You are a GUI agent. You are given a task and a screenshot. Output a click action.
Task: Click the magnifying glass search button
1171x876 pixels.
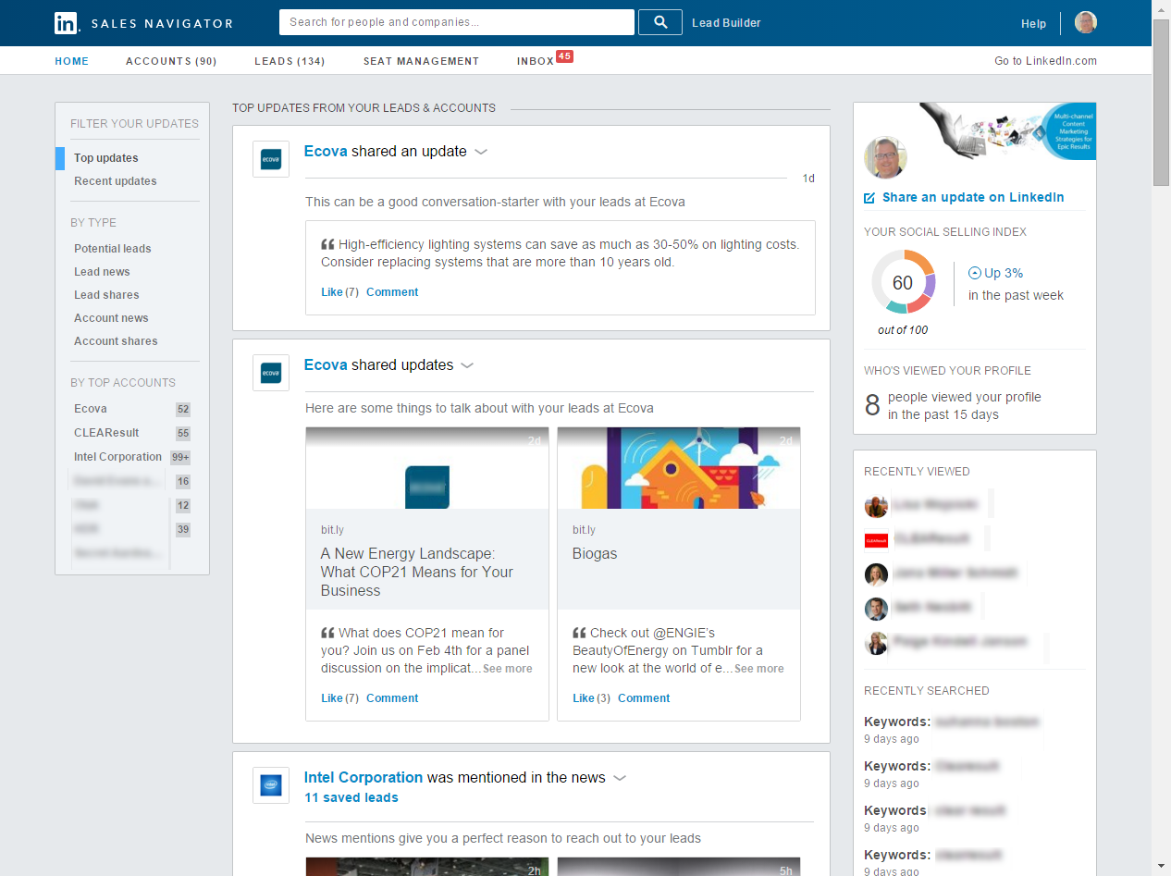click(660, 22)
